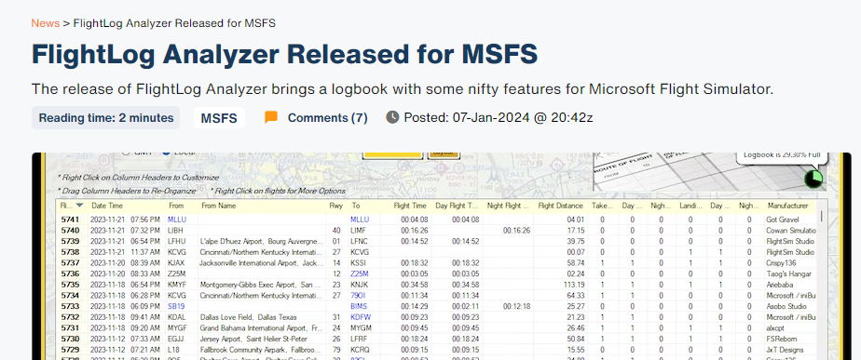This screenshot has width=861, height=360.
Task: Click the KDFW destination code link
Action: 361,317
